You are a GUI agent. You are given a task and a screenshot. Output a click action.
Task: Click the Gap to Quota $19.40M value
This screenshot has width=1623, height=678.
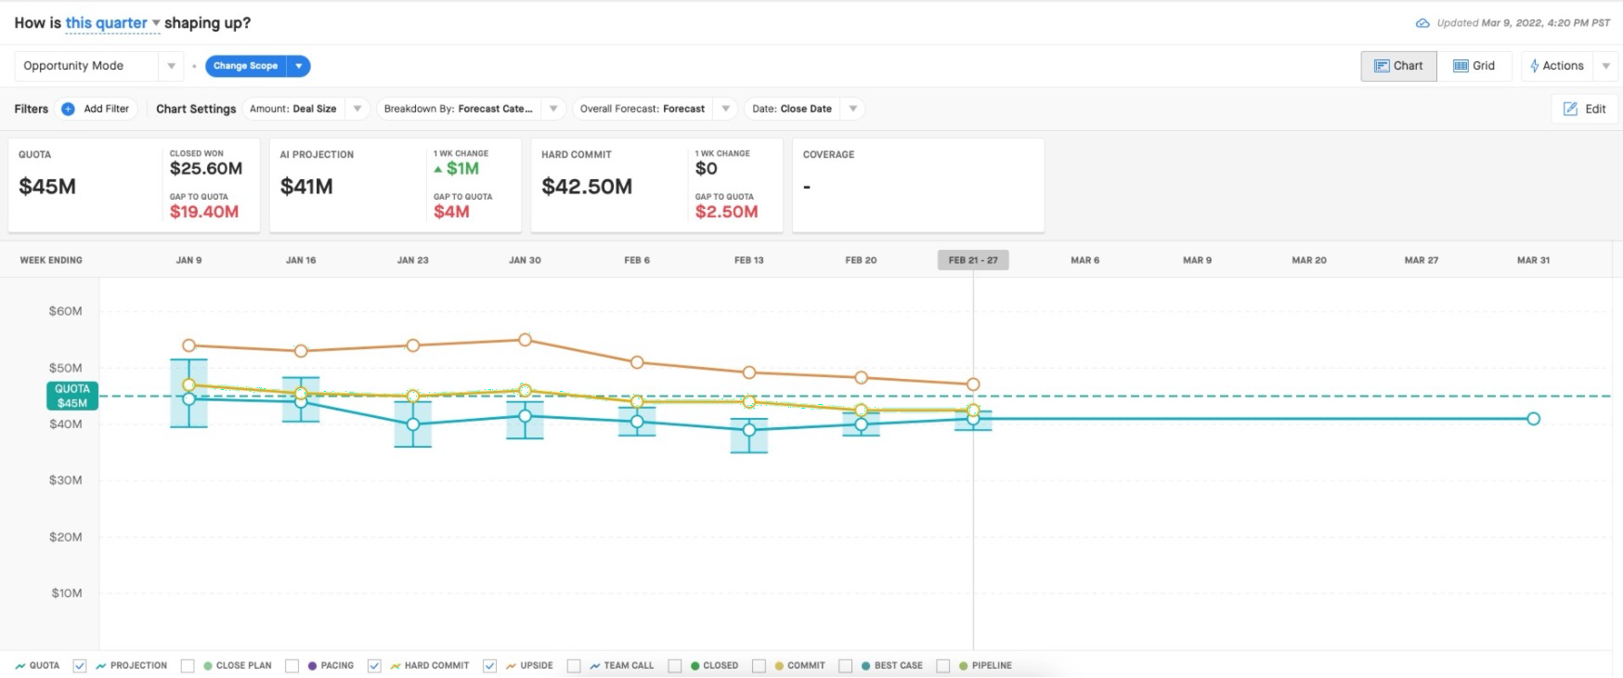click(x=204, y=212)
